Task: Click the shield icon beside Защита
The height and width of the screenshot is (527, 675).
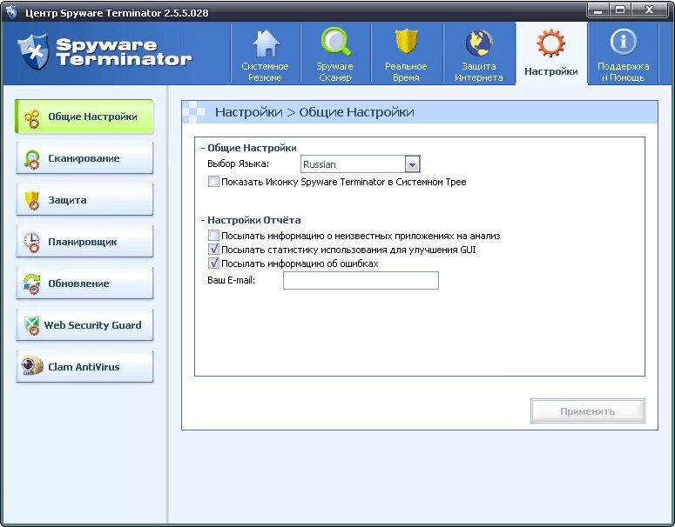Action: pyautogui.click(x=32, y=201)
